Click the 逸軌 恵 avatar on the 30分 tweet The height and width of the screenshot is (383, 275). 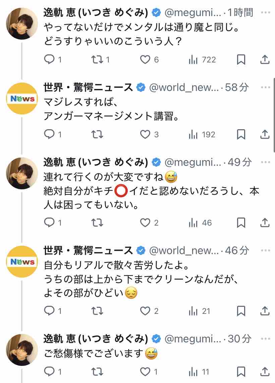(22, 350)
